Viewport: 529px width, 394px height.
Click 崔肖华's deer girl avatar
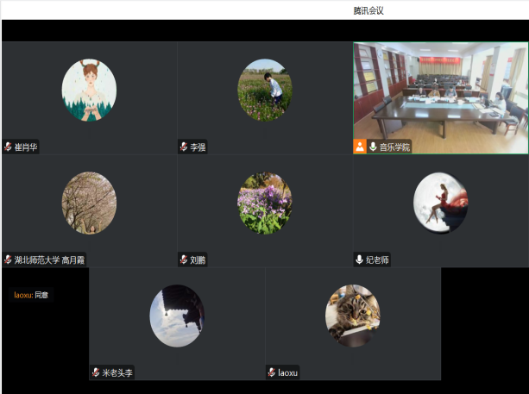89,90
